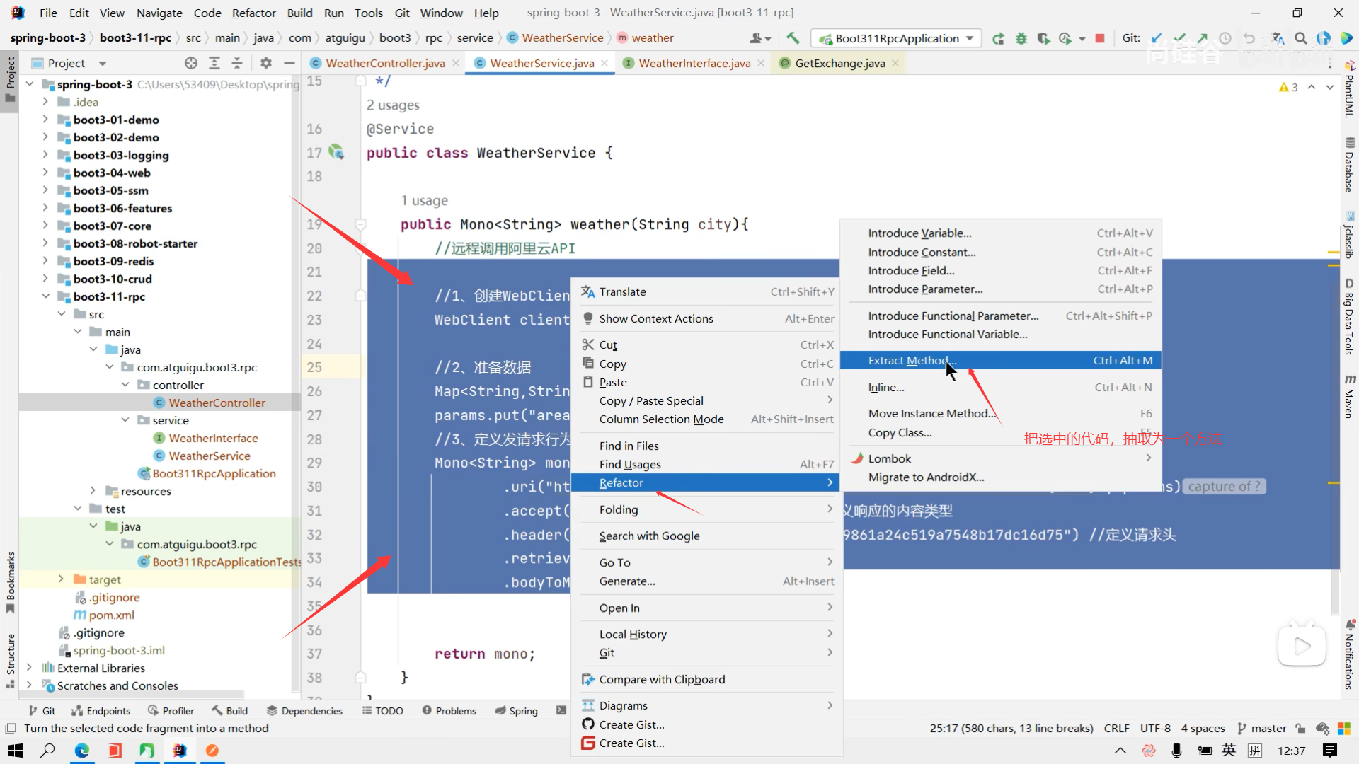Click the Git push arrow icon
Viewport: 1359px width, 764px height.
1203,38
